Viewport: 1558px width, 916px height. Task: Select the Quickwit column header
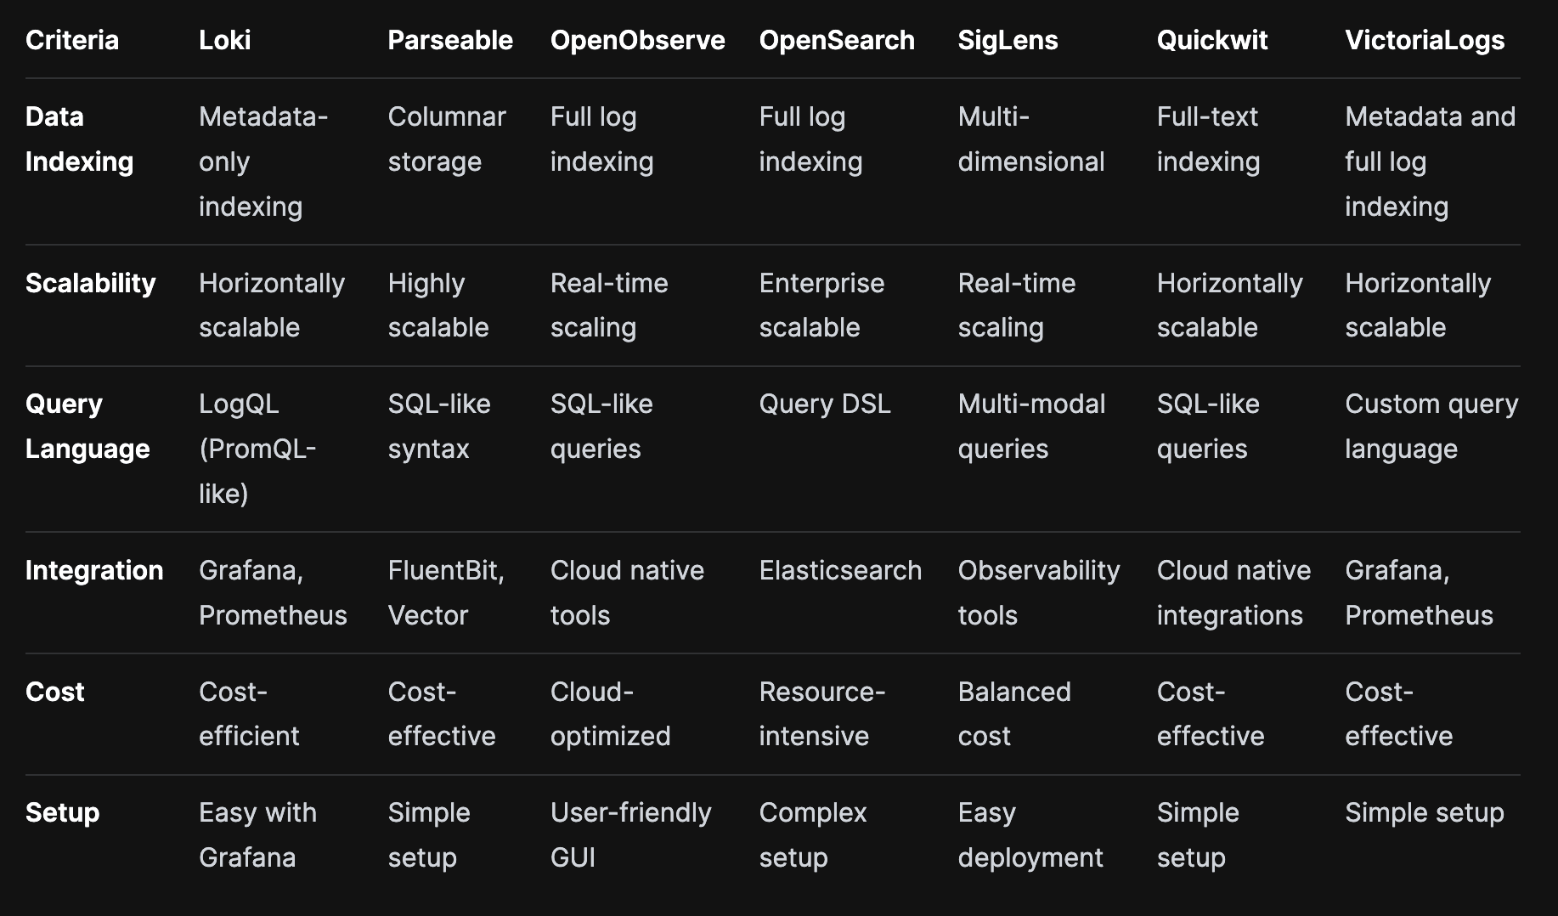pyautogui.click(x=1212, y=40)
